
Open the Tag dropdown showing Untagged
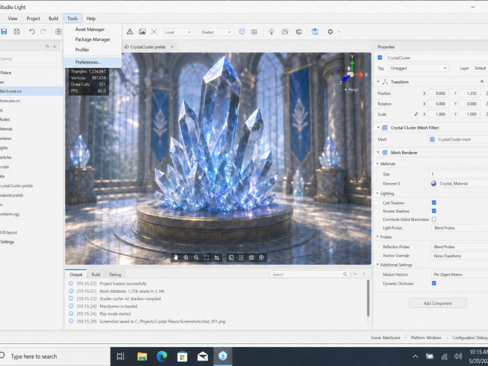pyautogui.click(x=418, y=68)
